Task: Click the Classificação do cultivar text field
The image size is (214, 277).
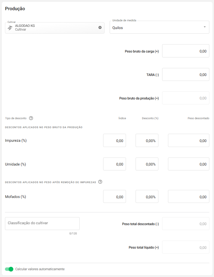Action: [42, 223]
